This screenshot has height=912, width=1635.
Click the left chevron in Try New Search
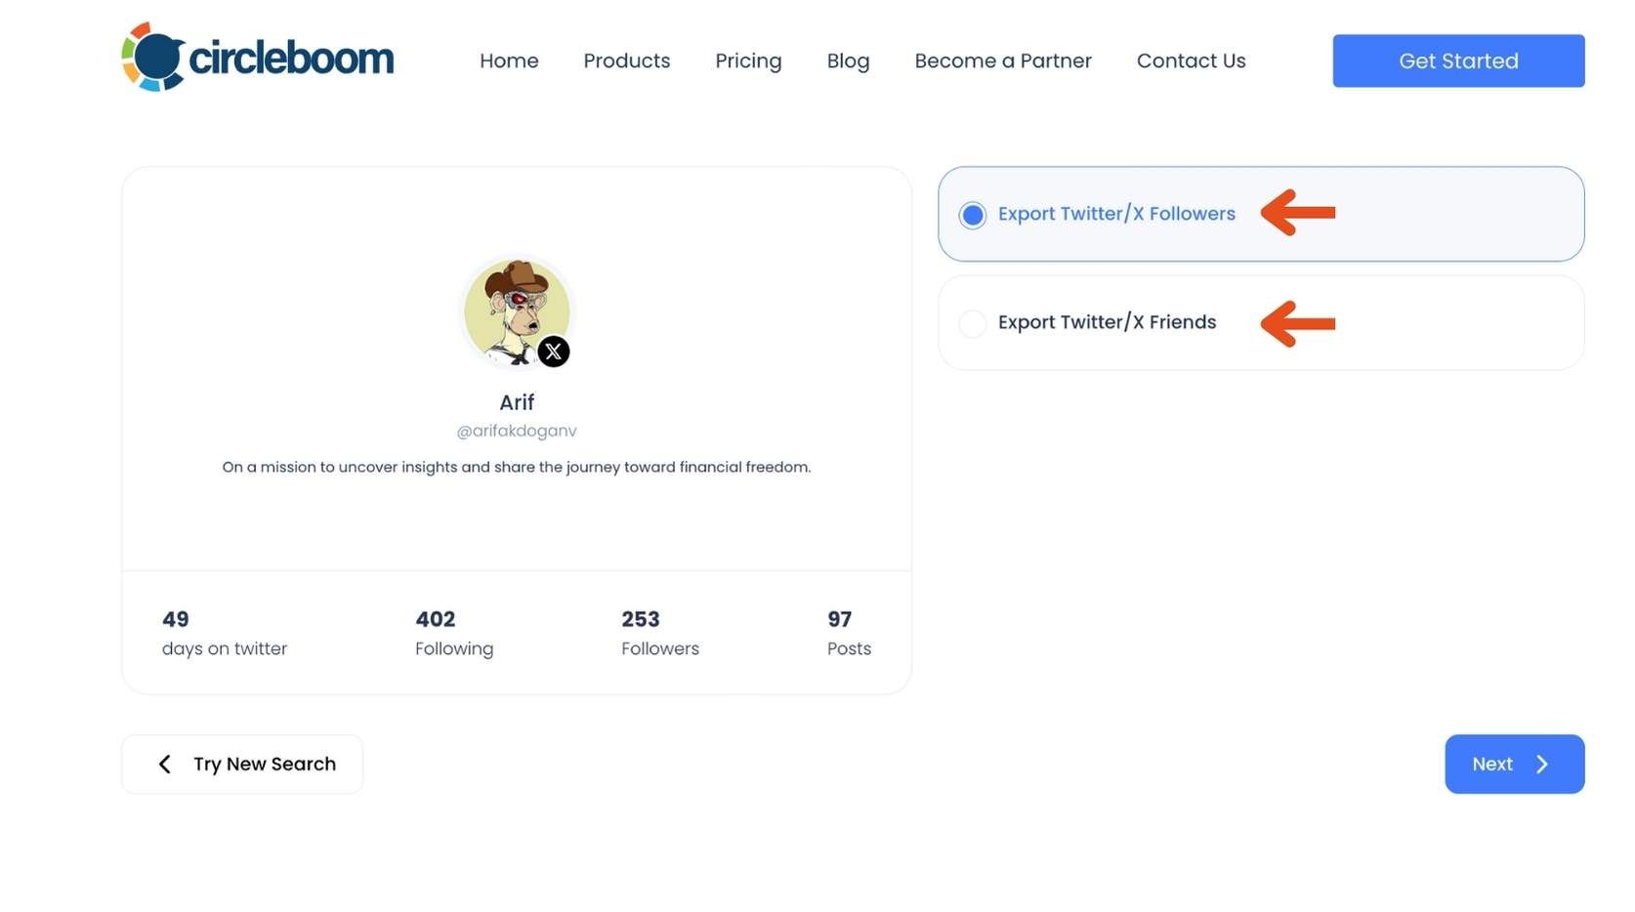[165, 765]
